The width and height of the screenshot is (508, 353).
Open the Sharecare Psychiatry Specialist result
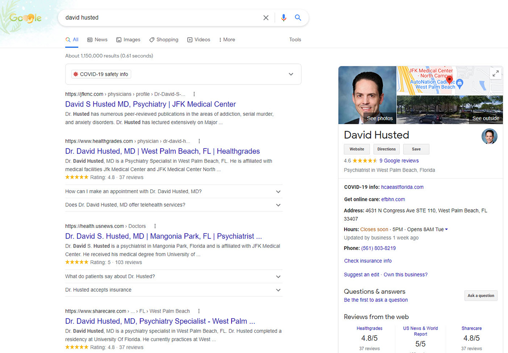point(160,321)
